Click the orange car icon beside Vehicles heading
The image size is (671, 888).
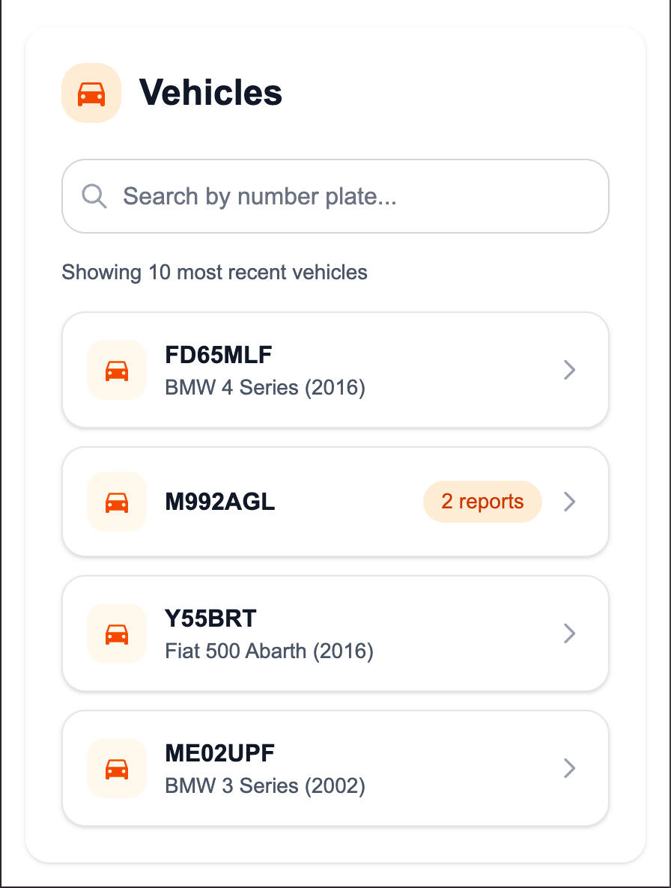[91, 94]
